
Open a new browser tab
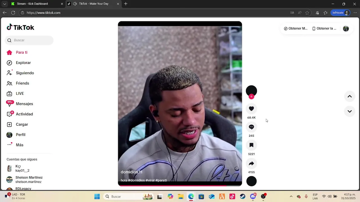(x=126, y=4)
